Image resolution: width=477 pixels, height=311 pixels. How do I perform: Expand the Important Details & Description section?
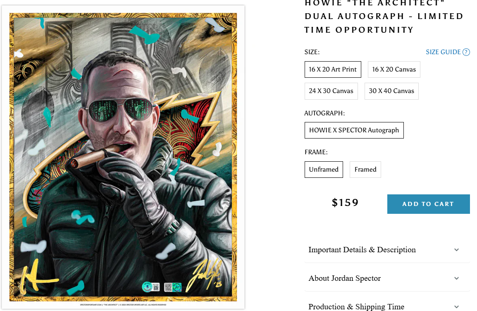[387, 250]
